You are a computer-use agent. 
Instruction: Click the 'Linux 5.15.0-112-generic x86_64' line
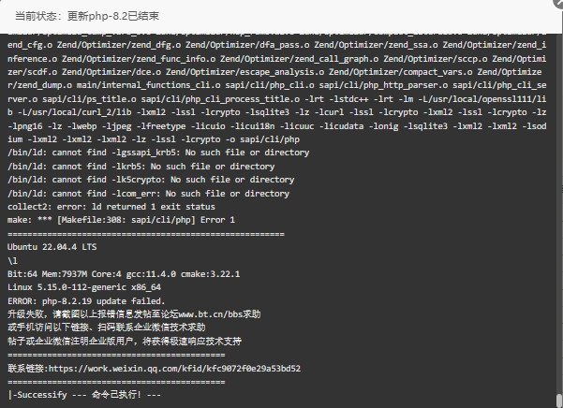pyautogui.click(x=84, y=287)
